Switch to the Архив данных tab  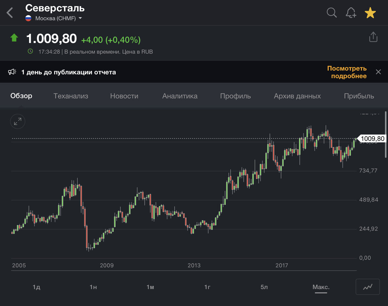[x=297, y=96]
